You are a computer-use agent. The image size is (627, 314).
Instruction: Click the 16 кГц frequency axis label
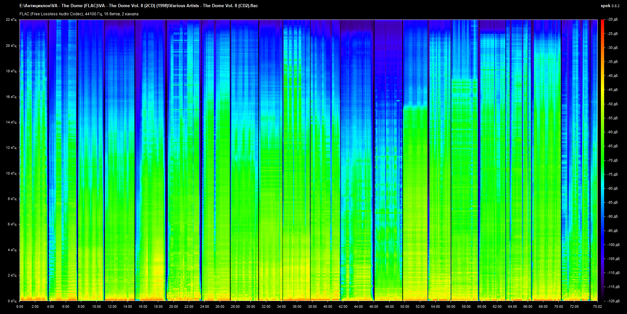click(x=11, y=97)
